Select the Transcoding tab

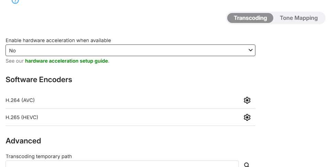[x=250, y=18]
